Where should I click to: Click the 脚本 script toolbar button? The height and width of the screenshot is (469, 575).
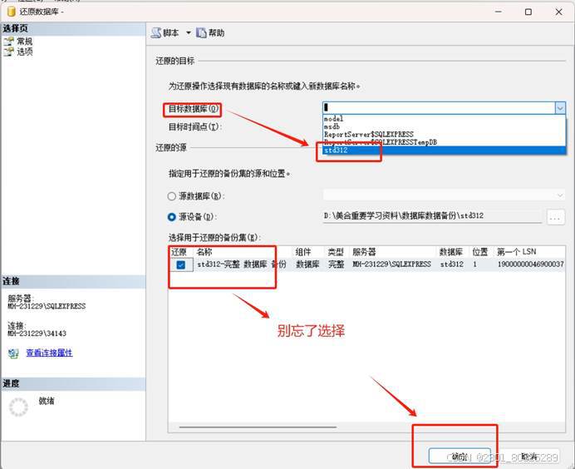pyautogui.click(x=165, y=33)
